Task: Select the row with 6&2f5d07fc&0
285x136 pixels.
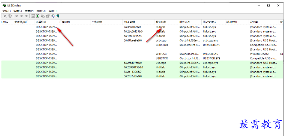Action: pos(142,63)
